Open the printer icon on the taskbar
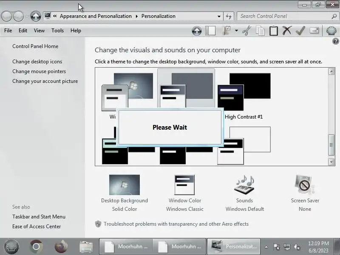The height and width of the screenshot is (255, 340). pos(86,247)
